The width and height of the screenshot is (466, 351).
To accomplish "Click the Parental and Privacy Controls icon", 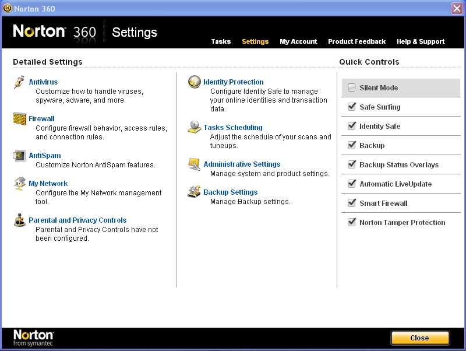I will pos(19,220).
